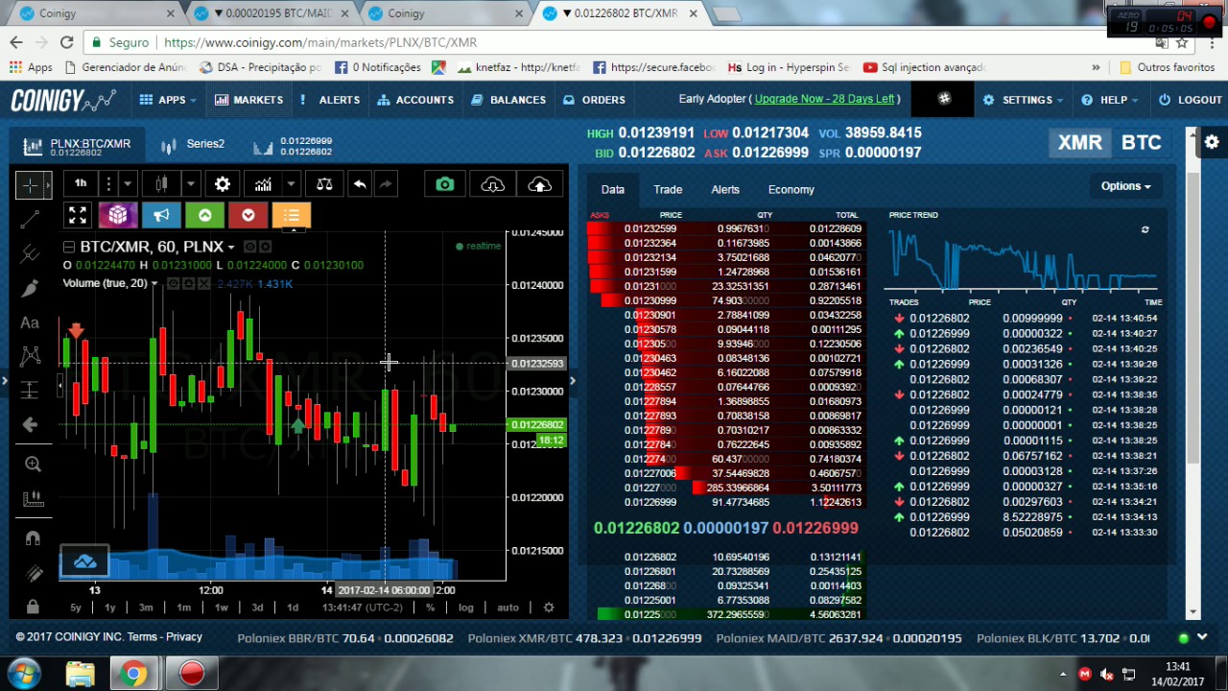Refresh the price trend panel
Viewport: 1228px width, 691px height.
(1145, 230)
